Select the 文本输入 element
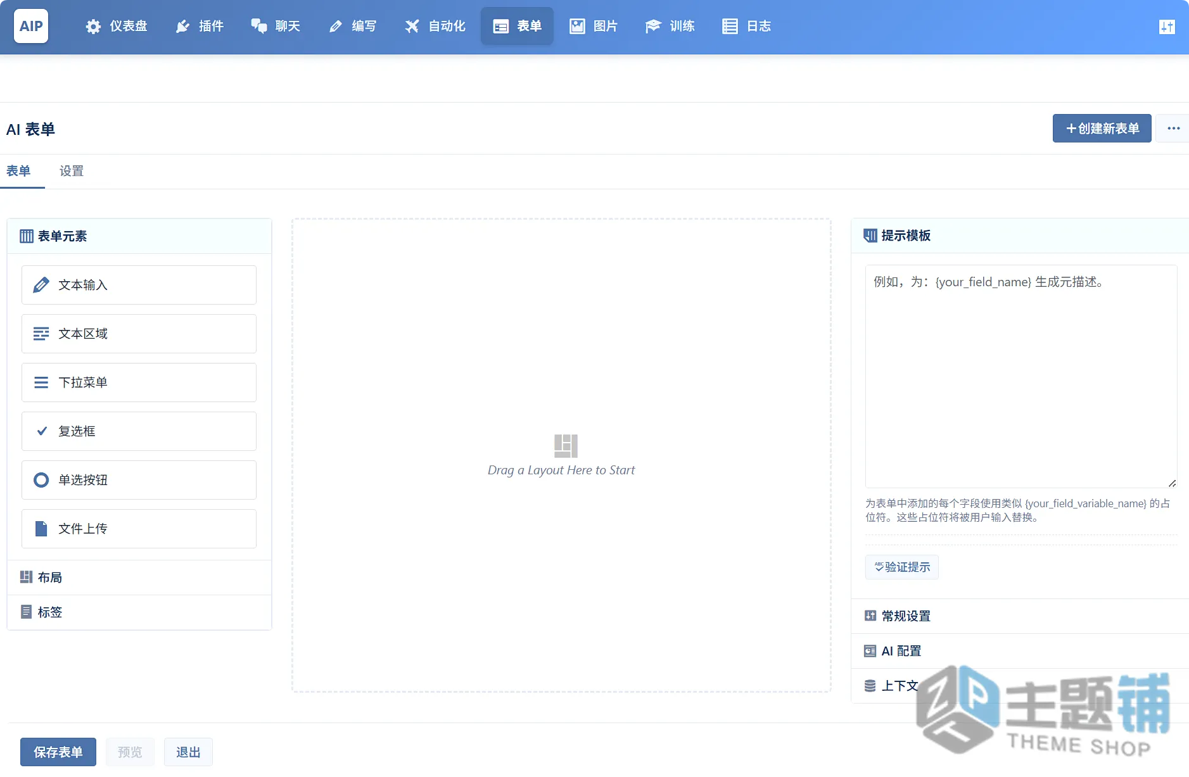Image resolution: width=1189 pixels, height=777 pixels. 139,285
